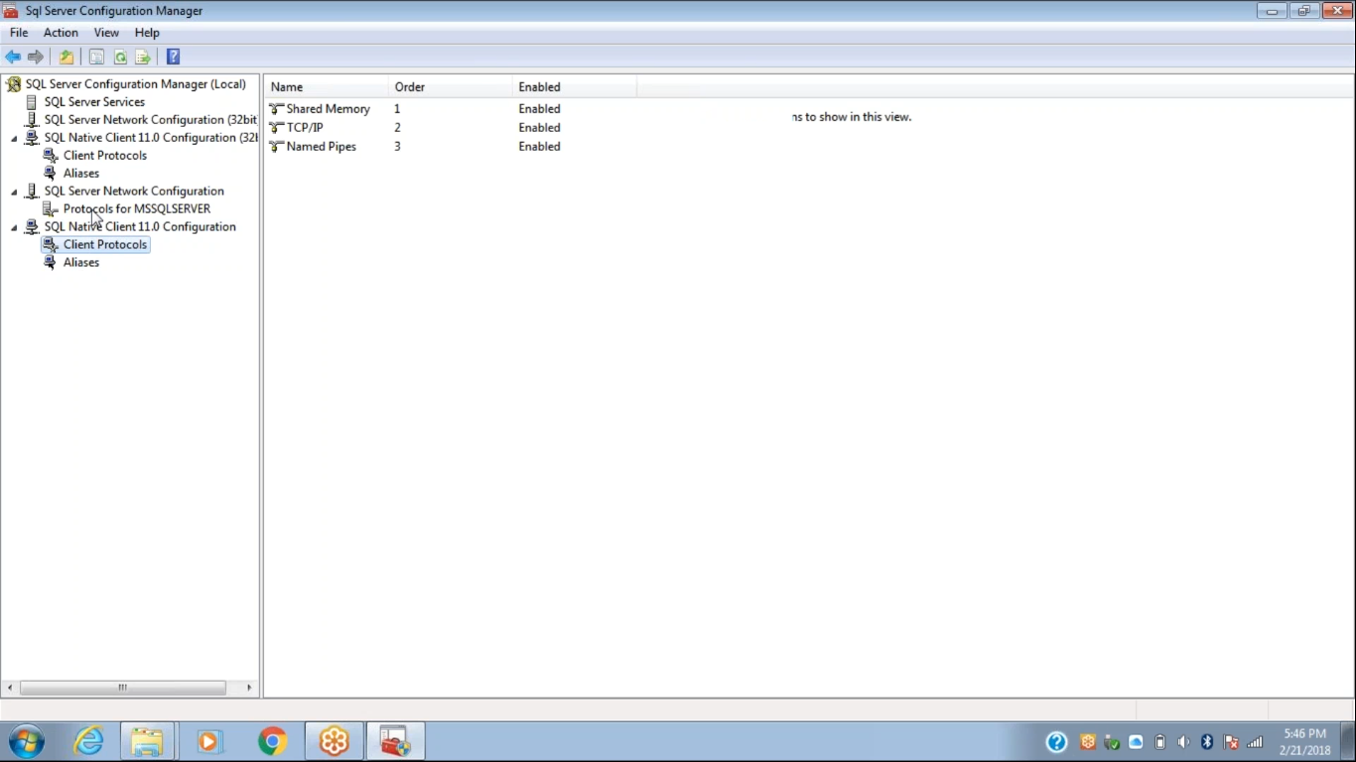Click the Show desktop button beside the clock
This screenshot has height=762, width=1356.
(x=1349, y=742)
